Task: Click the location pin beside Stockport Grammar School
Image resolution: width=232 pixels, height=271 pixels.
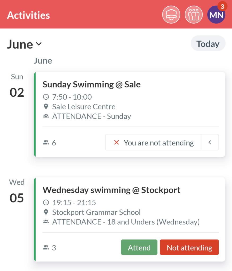Action: click(46, 212)
